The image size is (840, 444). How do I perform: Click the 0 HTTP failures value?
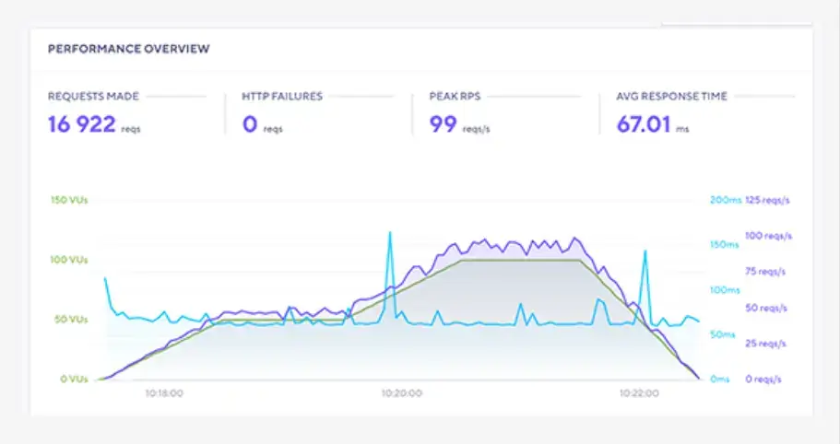[x=250, y=124]
